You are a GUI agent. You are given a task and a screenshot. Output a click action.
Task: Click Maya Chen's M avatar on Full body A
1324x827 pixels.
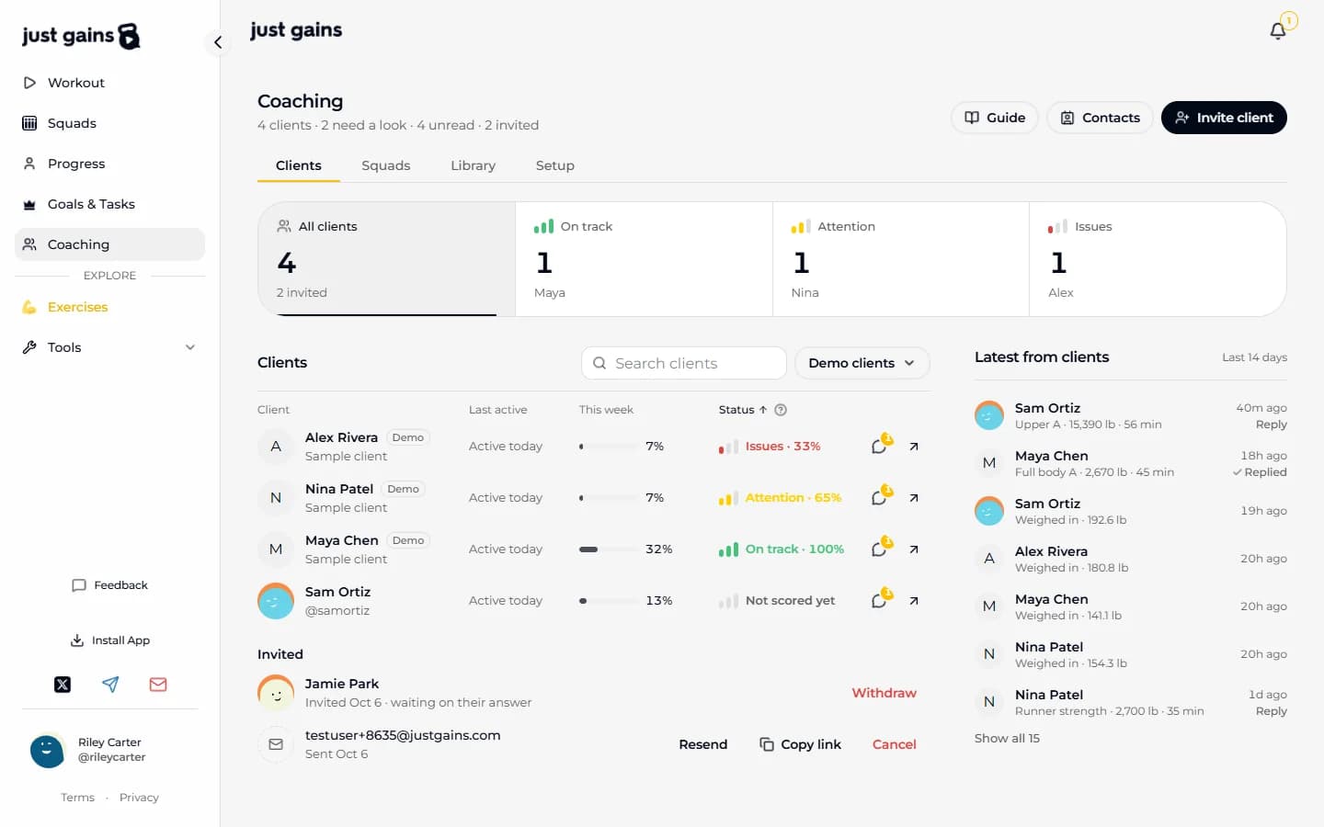point(989,463)
